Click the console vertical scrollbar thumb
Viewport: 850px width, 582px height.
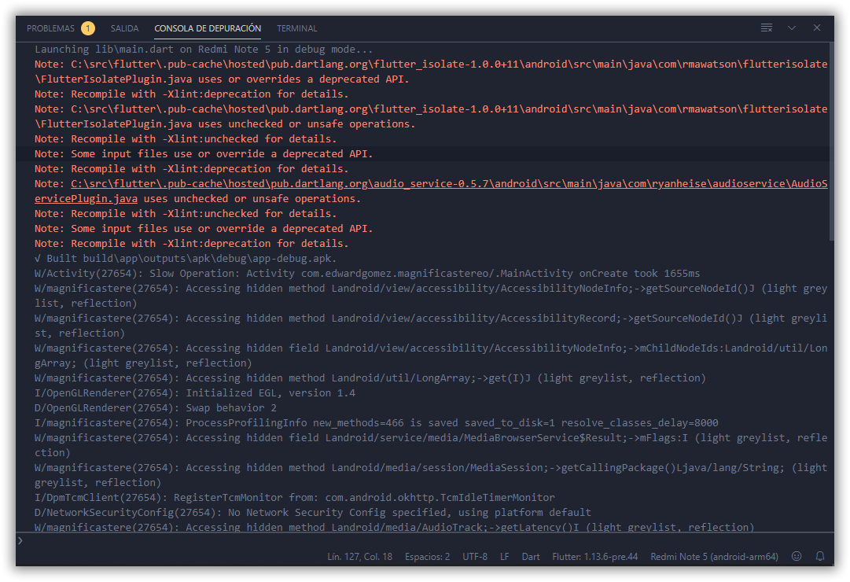click(831, 141)
